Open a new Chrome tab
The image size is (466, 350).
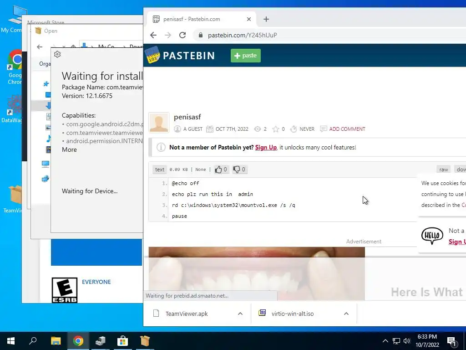[266, 19]
